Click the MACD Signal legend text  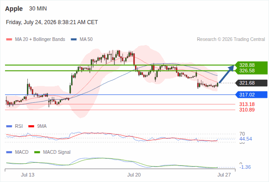pyautogui.click(x=57, y=152)
